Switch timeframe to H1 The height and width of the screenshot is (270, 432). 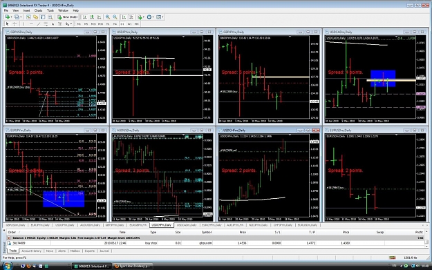click(x=108, y=24)
